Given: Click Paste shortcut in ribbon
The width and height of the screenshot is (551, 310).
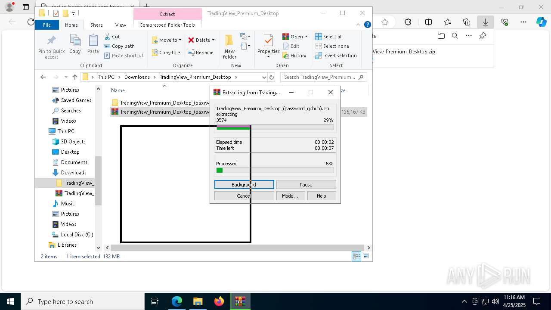Looking at the screenshot, I should point(124,56).
